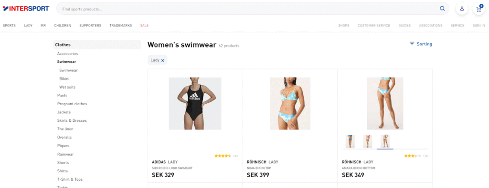Open the SALE menu item
489x188 pixels.
pos(144,26)
